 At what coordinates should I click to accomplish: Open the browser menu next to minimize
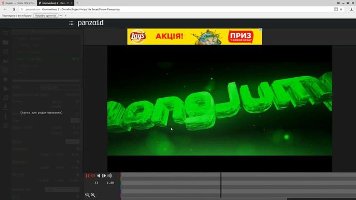338,3
